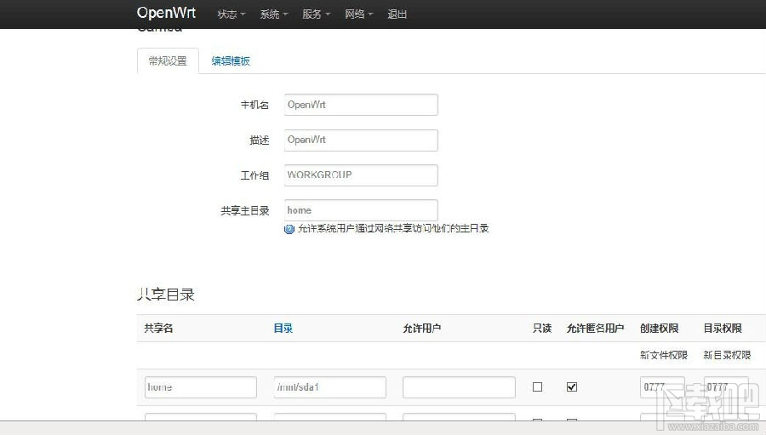Switch to the 编辑模板 tab
The height and width of the screenshot is (435, 766).
[231, 61]
